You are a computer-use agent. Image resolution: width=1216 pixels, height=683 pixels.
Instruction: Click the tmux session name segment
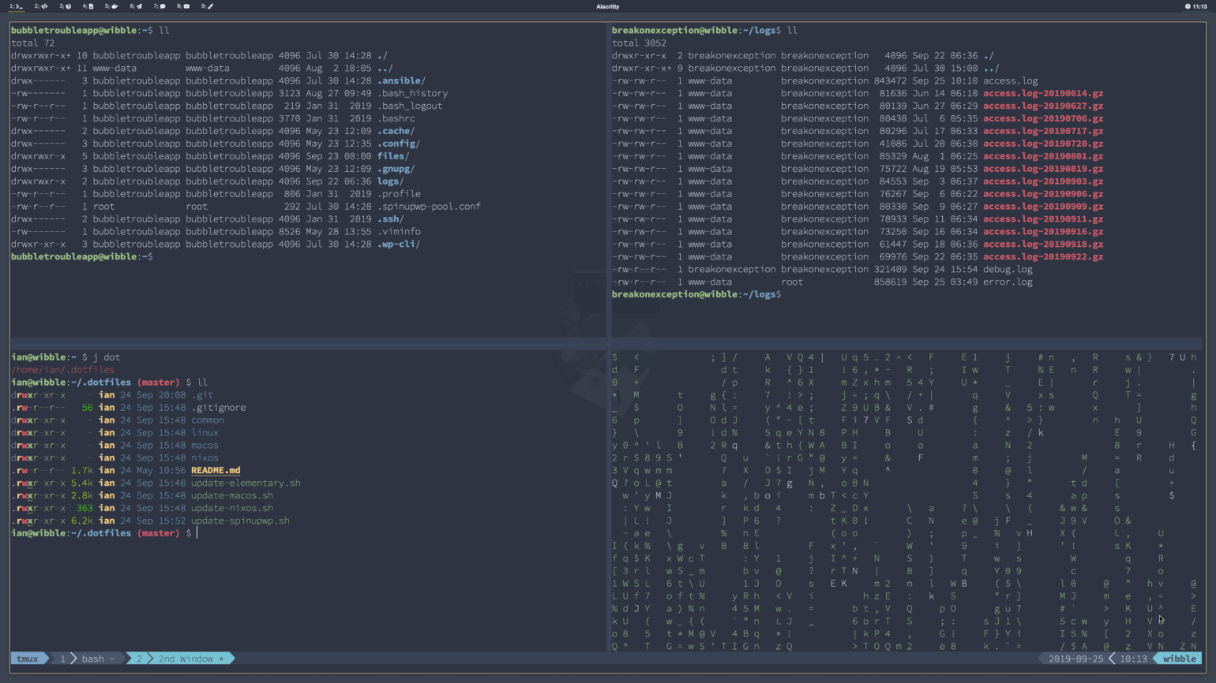[x=28, y=659]
